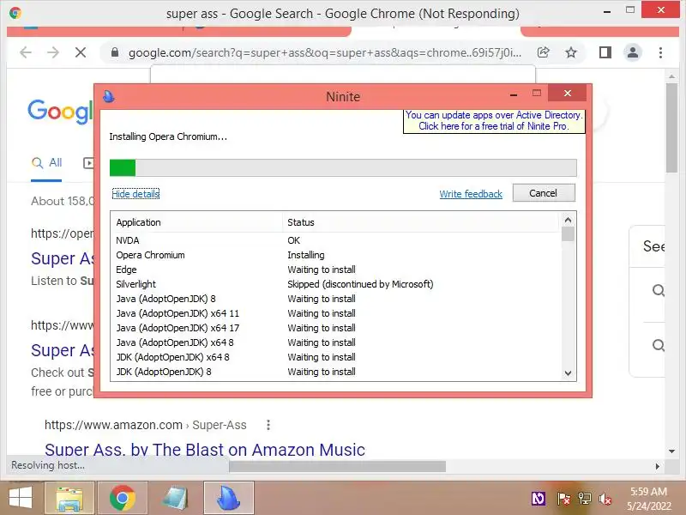The image size is (686, 515).
Task: Click the Ninite Pro free trial banner
Action: [494, 121]
